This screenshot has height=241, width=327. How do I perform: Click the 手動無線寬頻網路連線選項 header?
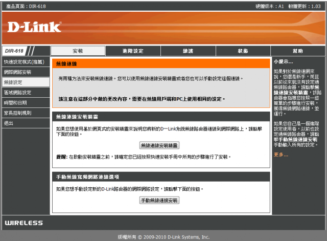tap(161, 177)
